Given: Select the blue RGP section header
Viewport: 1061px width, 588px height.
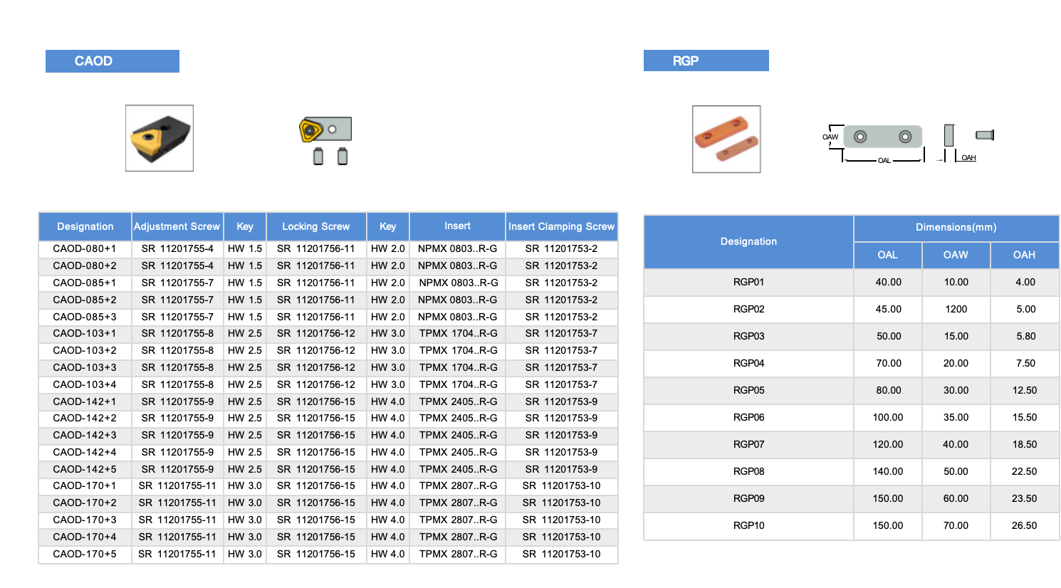Looking at the screenshot, I should (706, 61).
